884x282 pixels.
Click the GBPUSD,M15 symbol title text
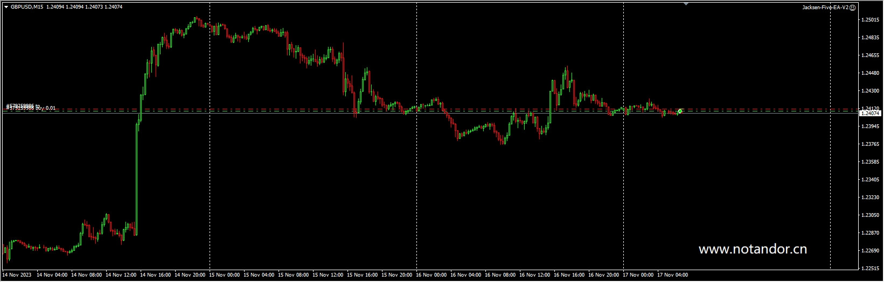point(27,7)
